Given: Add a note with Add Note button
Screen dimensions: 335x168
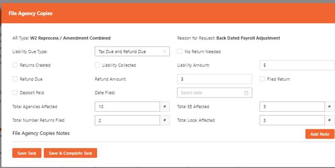Looking at the screenshot, I should 320,134.
